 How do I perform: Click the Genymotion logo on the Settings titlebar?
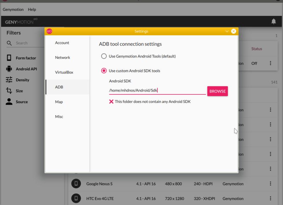click(x=49, y=31)
